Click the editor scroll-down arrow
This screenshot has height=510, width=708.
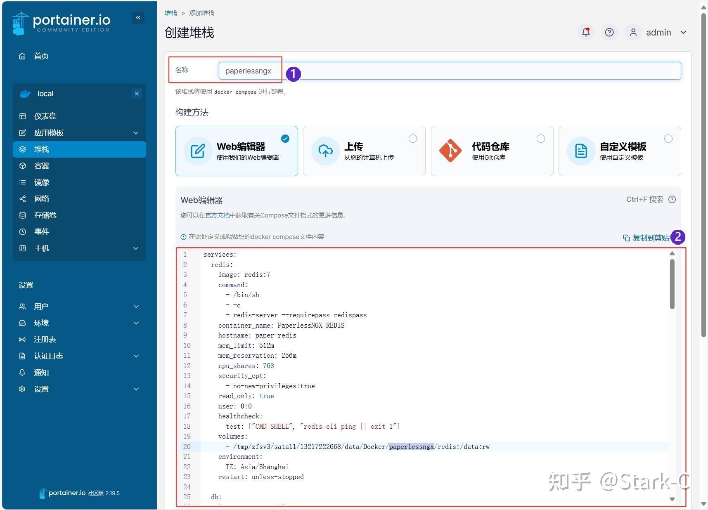(672, 499)
